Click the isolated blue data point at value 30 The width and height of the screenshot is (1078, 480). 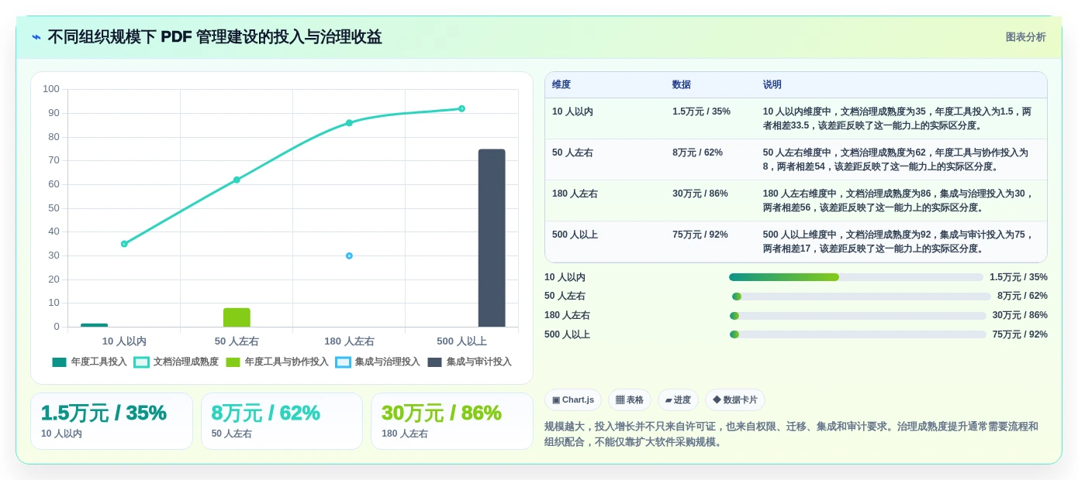point(349,255)
